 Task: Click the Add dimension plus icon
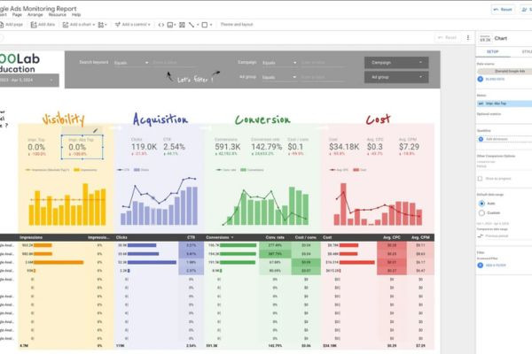click(x=481, y=139)
